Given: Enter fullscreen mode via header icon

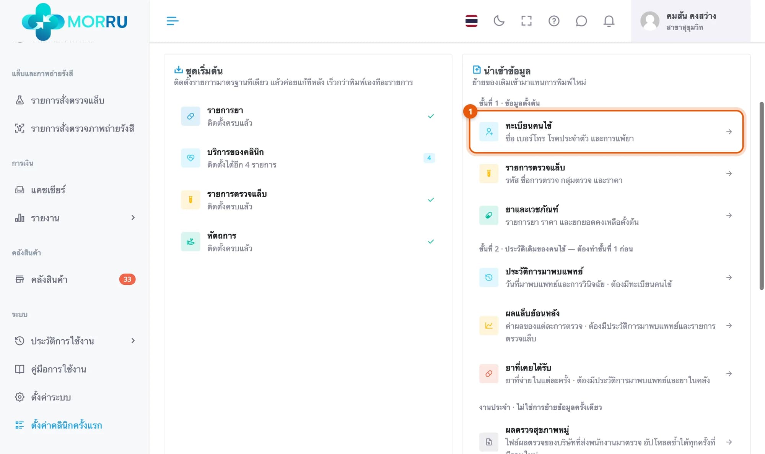Looking at the screenshot, I should [x=526, y=21].
